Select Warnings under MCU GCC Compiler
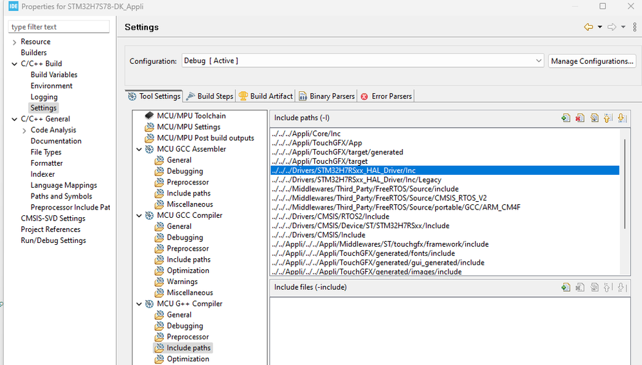This screenshot has height=365, width=642. click(x=183, y=281)
